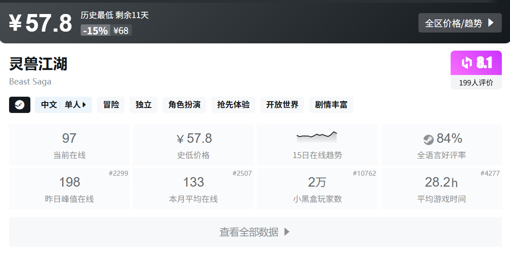Click the rank #10762 label

pos(364,174)
